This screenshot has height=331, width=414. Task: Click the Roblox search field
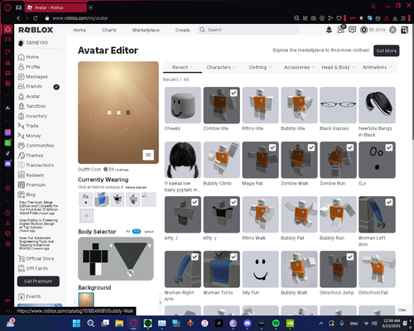pyautogui.click(x=248, y=30)
